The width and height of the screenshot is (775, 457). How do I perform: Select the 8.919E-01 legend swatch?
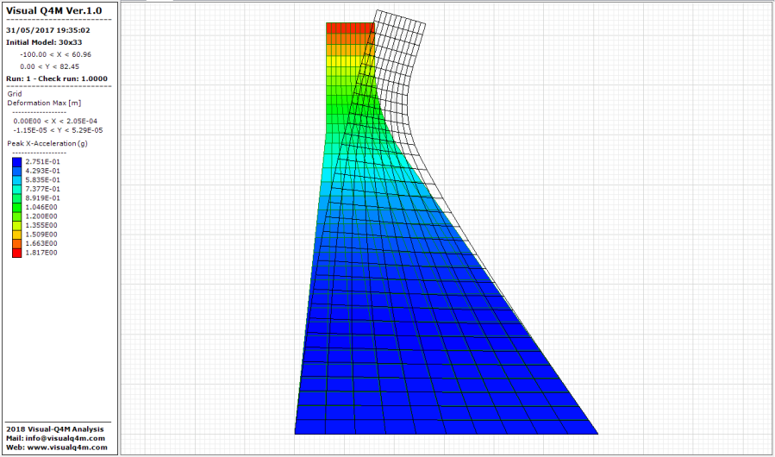click(17, 198)
